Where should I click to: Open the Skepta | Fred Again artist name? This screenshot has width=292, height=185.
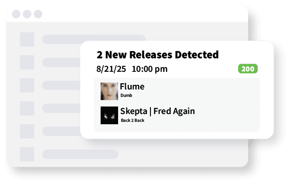tap(157, 111)
